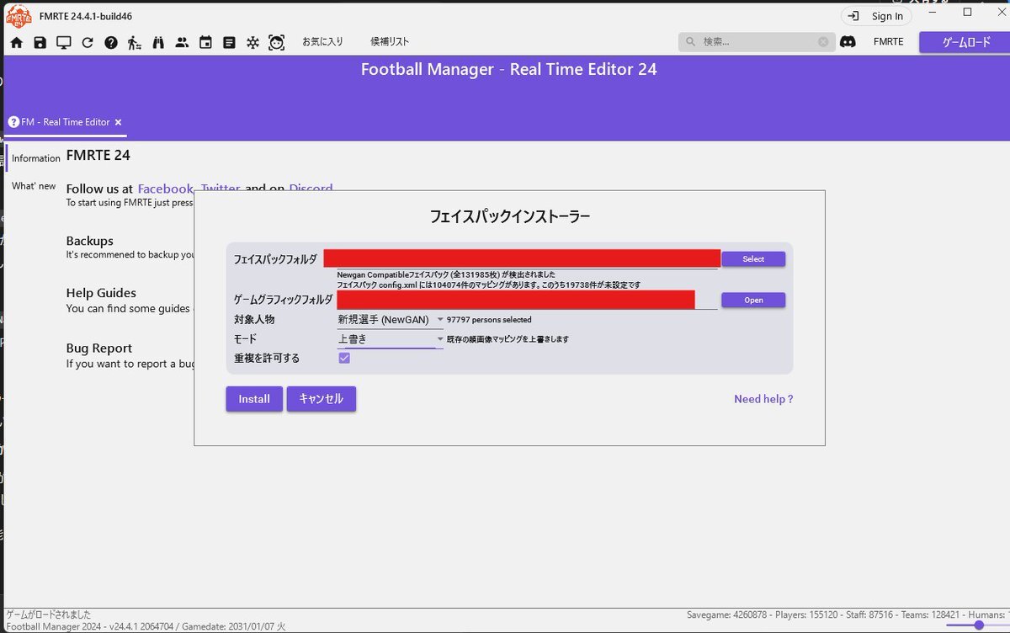Adjust the zoom slider at bottom right
Image resolution: width=1010 pixels, height=633 pixels.
978,625
